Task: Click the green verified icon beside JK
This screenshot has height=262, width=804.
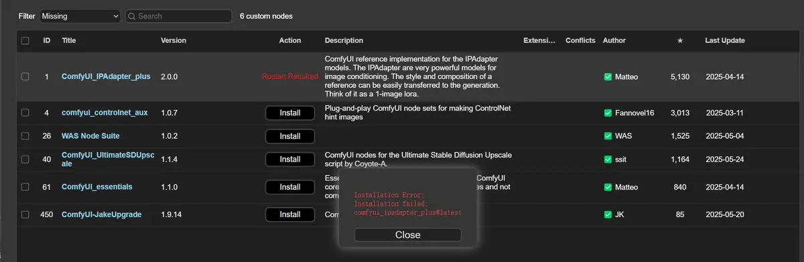Action: click(608, 214)
